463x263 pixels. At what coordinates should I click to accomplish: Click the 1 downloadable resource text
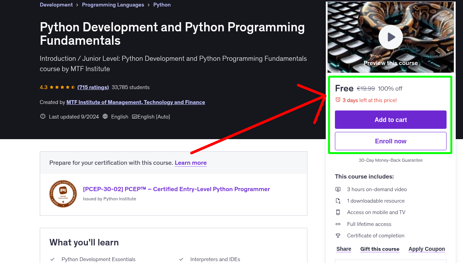[376, 201]
